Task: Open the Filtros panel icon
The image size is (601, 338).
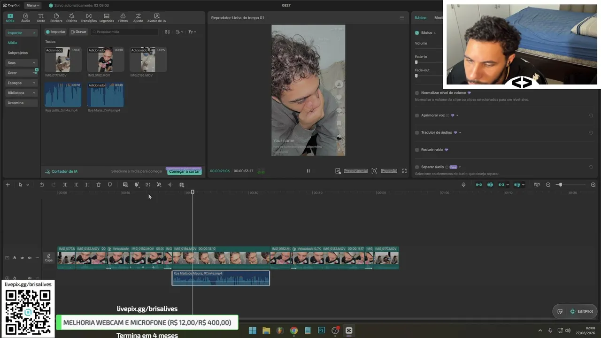Action: click(x=123, y=18)
